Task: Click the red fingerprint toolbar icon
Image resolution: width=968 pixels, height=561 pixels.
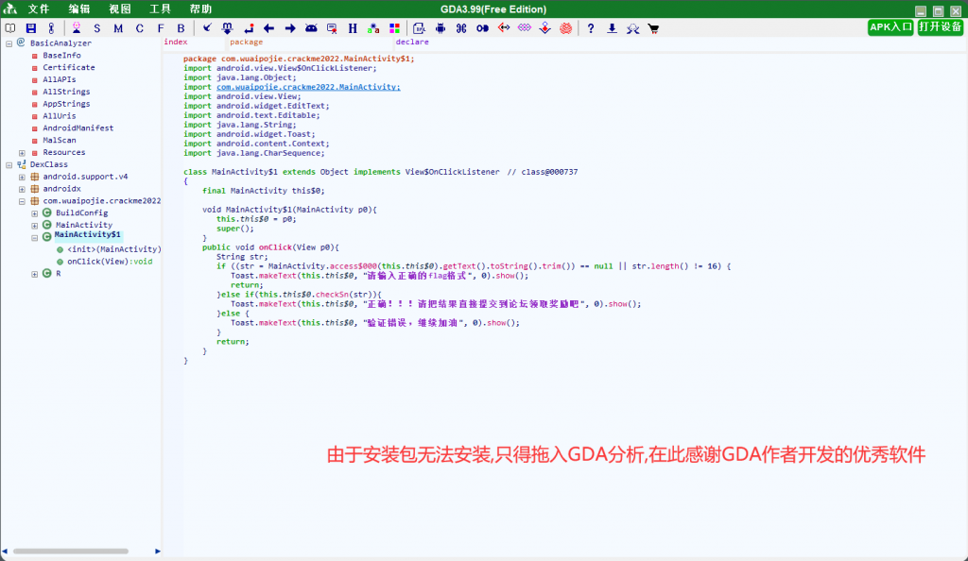Action: pos(566,28)
